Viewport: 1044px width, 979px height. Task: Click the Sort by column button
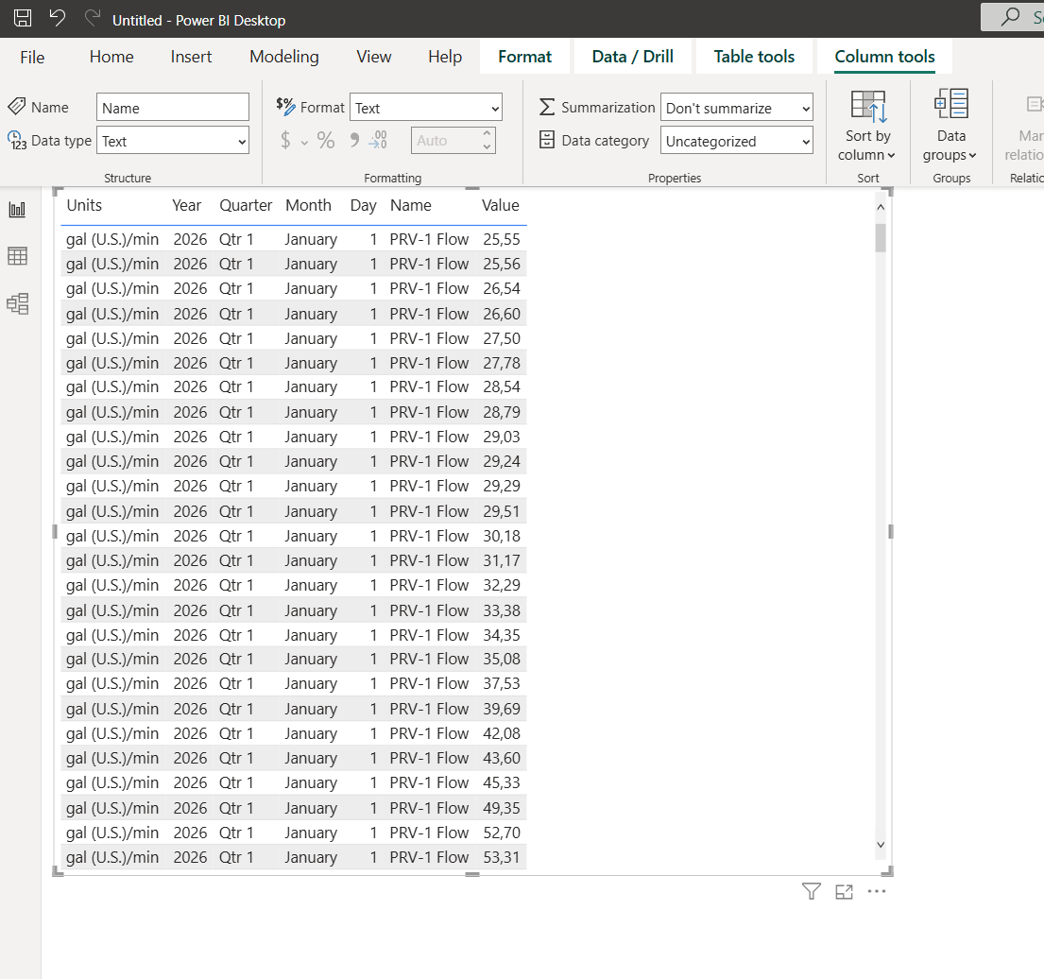click(x=867, y=128)
